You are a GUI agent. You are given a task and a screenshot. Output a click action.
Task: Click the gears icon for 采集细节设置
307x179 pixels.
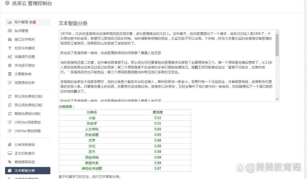pos(10,57)
